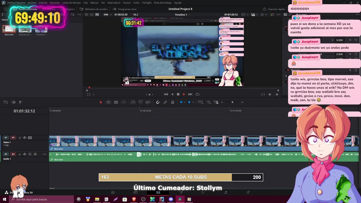Solo the Audio 1 track
The width and height of the screenshot is (361, 203).
(x=30, y=154)
